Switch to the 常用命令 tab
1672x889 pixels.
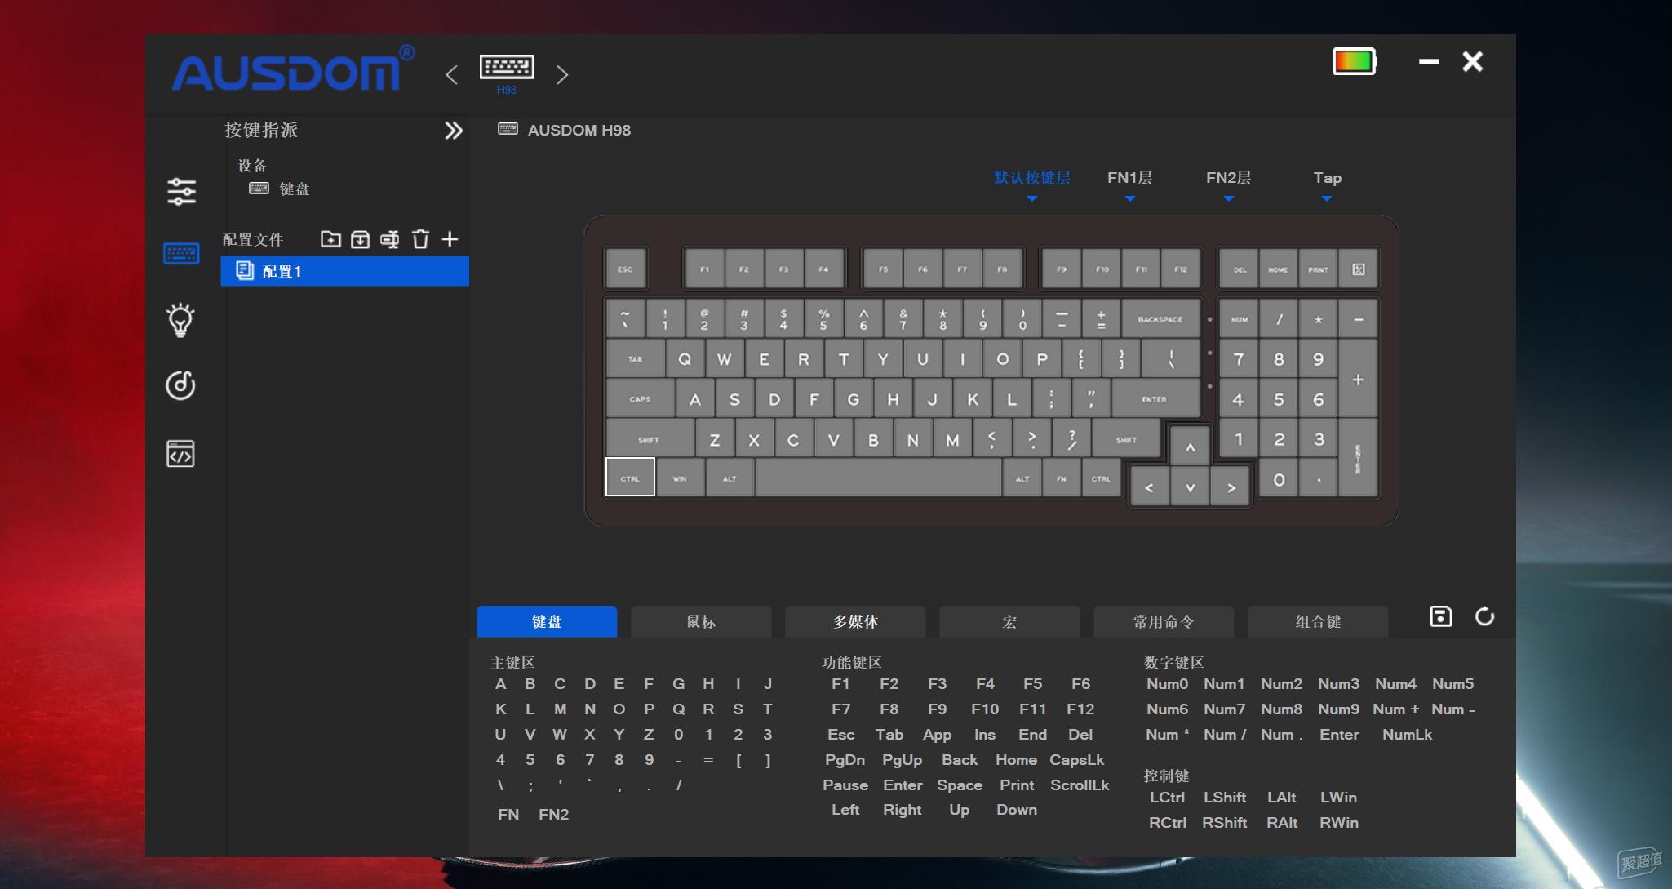click(x=1164, y=621)
